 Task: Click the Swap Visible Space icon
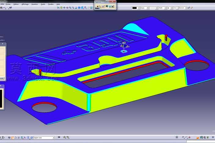(91, 8)
